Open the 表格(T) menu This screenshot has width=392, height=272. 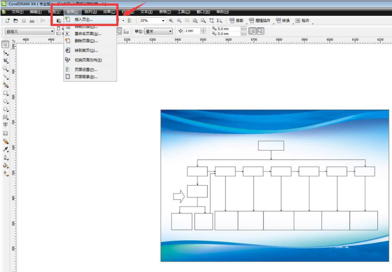click(x=165, y=12)
